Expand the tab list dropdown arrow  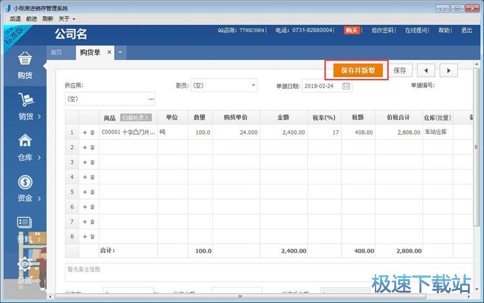coord(121,52)
